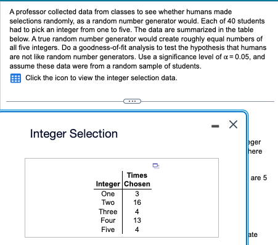Click the value 16 in table
Image resolution: width=278 pixels, height=245 pixels.
[137, 202]
